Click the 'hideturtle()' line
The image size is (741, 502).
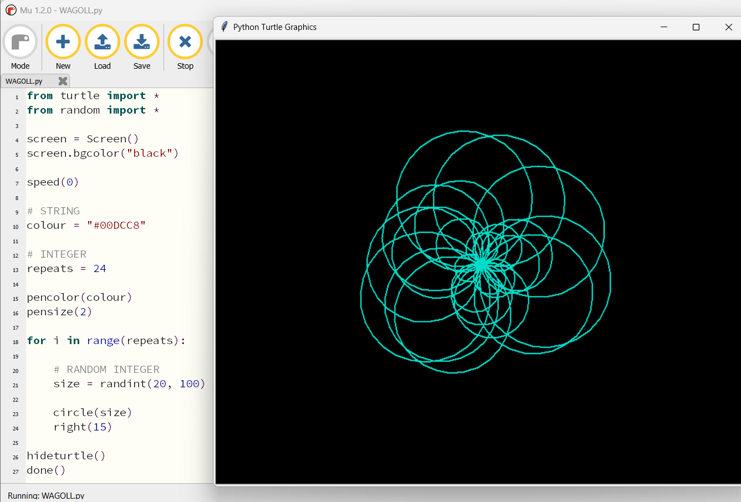coord(66,456)
